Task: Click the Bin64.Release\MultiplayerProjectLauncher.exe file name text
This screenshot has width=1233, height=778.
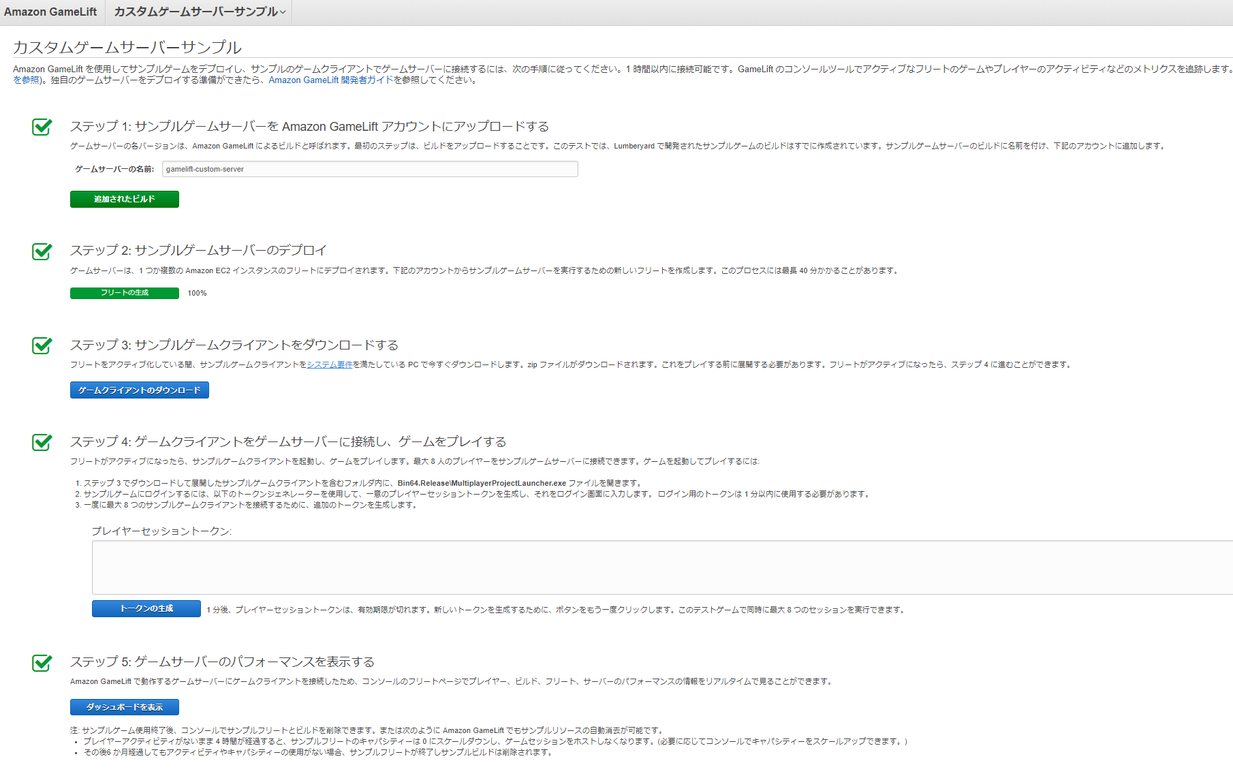Action: click(482, 483)
